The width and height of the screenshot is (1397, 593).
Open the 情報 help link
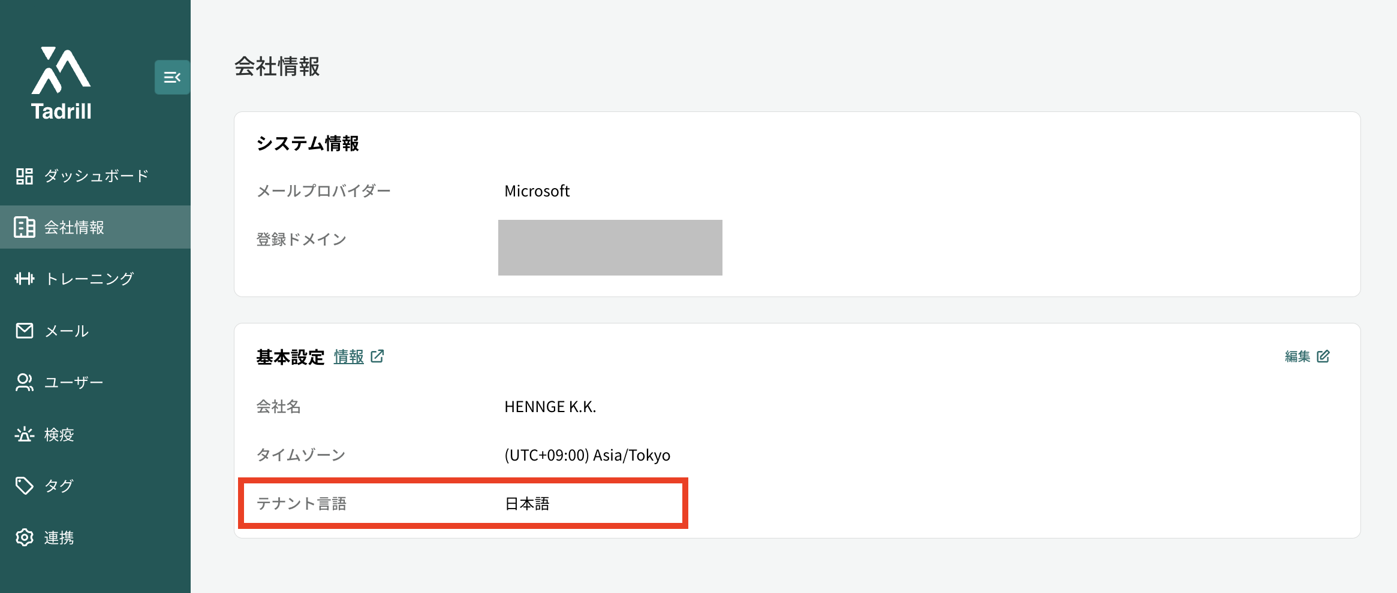click(349, 357)
